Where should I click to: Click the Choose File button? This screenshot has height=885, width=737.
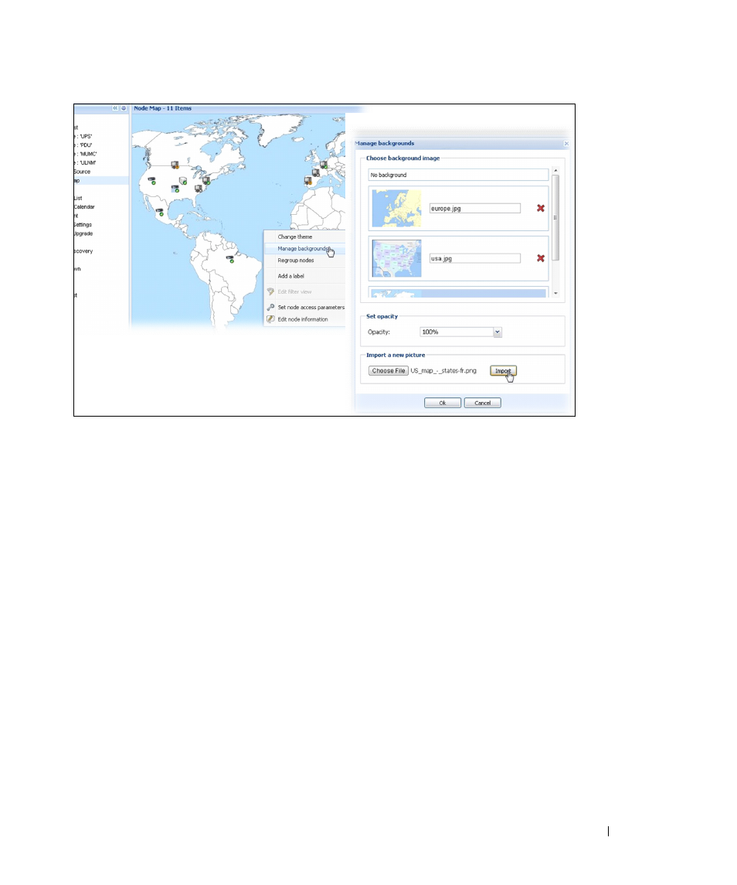[389, 371]
